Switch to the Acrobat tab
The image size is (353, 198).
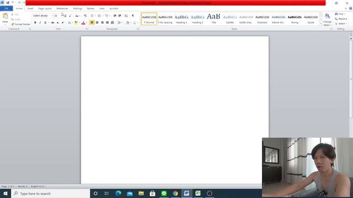coord(114,9)
